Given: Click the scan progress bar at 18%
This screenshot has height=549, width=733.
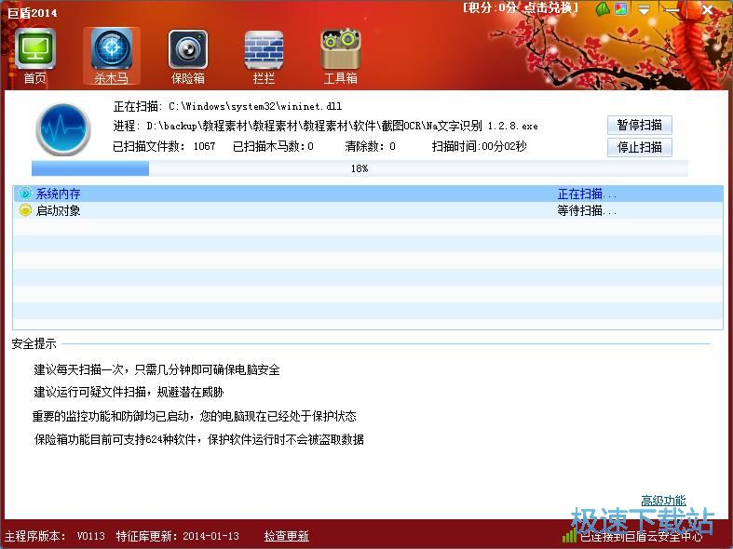Looking at the screenshot, I should click(360, 168).
